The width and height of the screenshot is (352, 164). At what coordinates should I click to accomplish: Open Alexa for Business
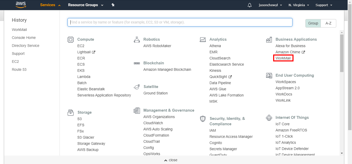tap(290, 46)
